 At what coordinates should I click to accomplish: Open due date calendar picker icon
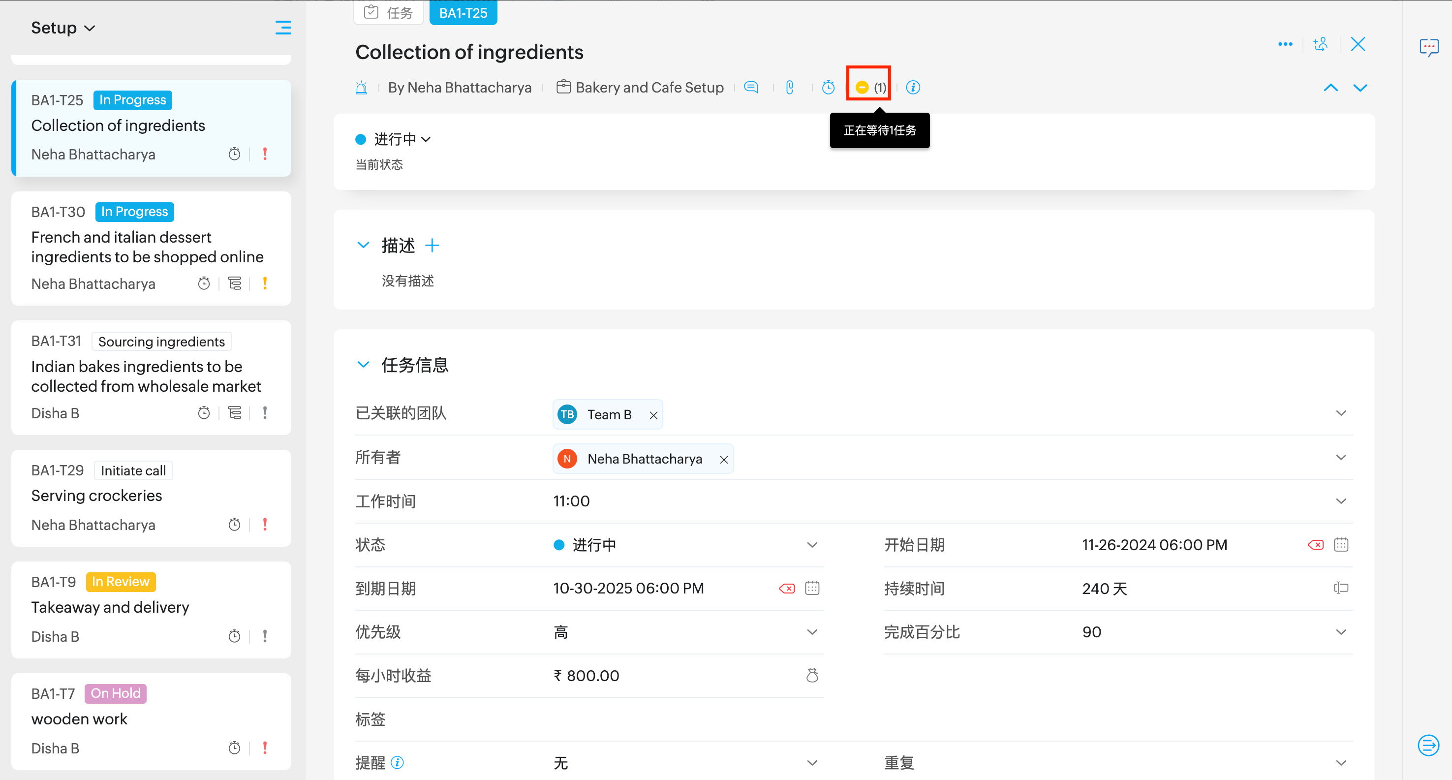coord(812,589)
